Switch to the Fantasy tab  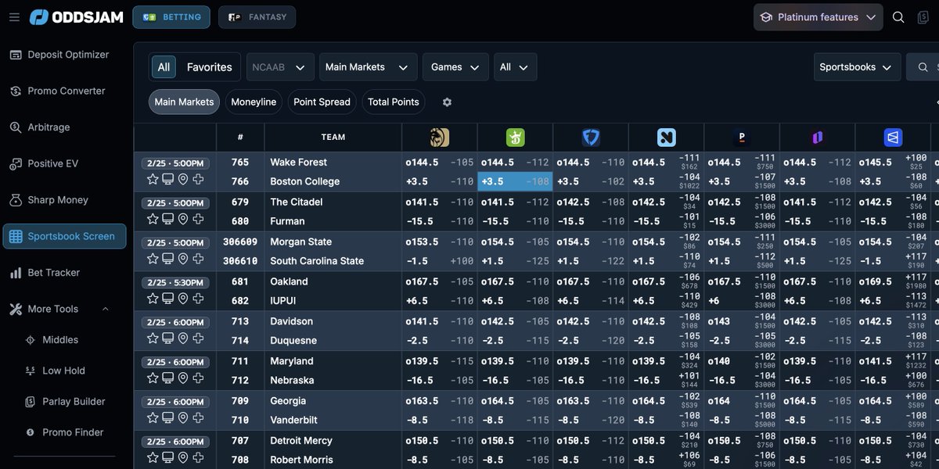click(257, 16)
